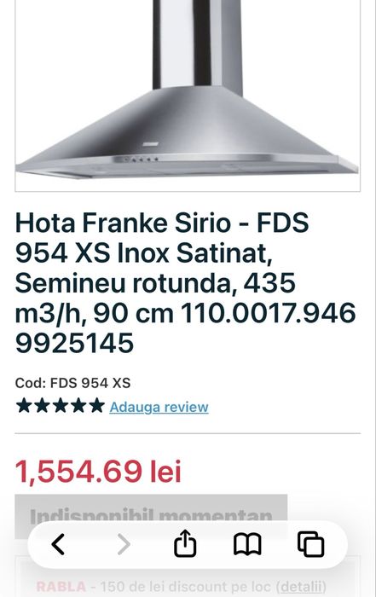Click the Cod: FDS 954 XS text
Viewport: 376px width, 597px height.
(x=72, y=383)
